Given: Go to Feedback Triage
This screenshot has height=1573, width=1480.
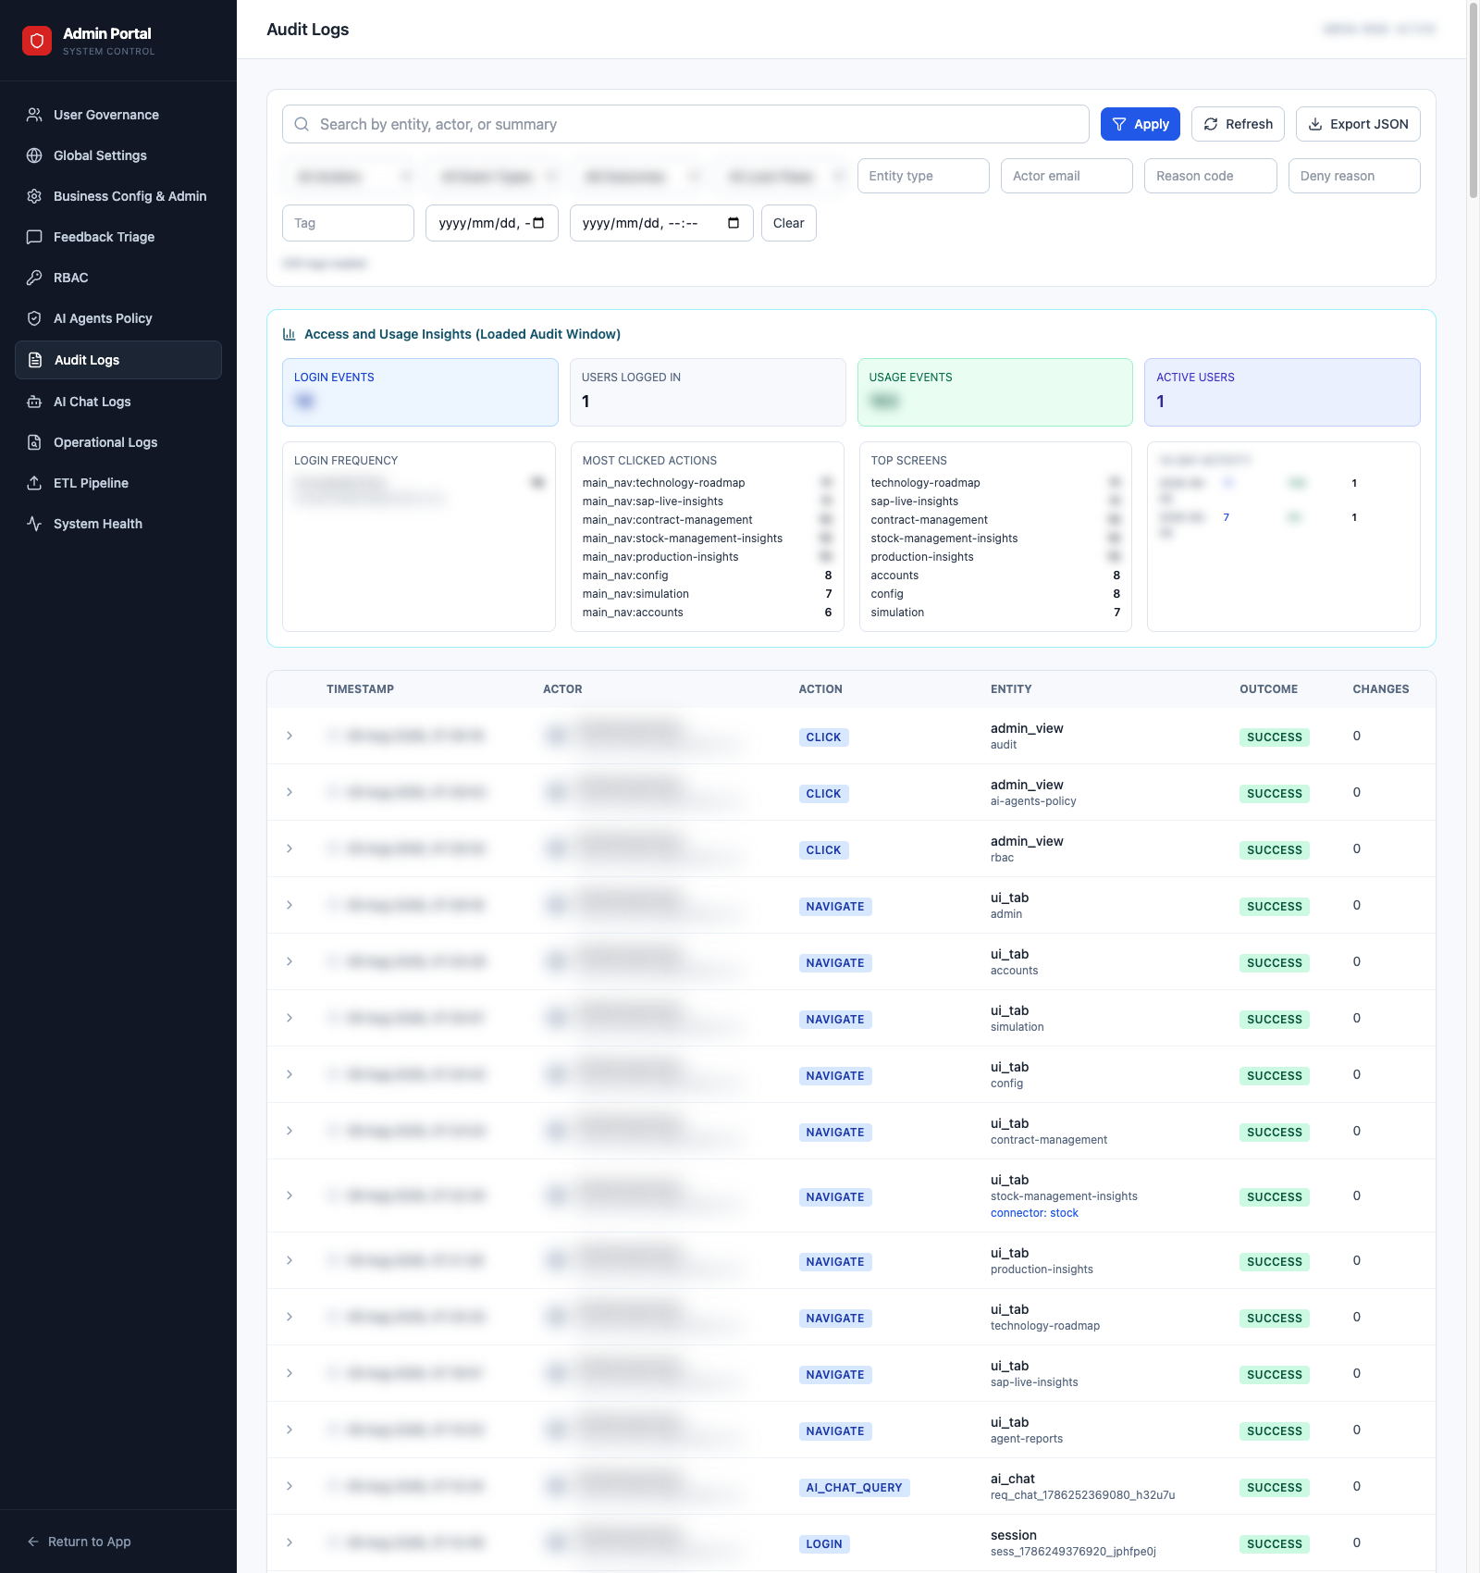Looking at the screenshot, I should click(118, 237).
